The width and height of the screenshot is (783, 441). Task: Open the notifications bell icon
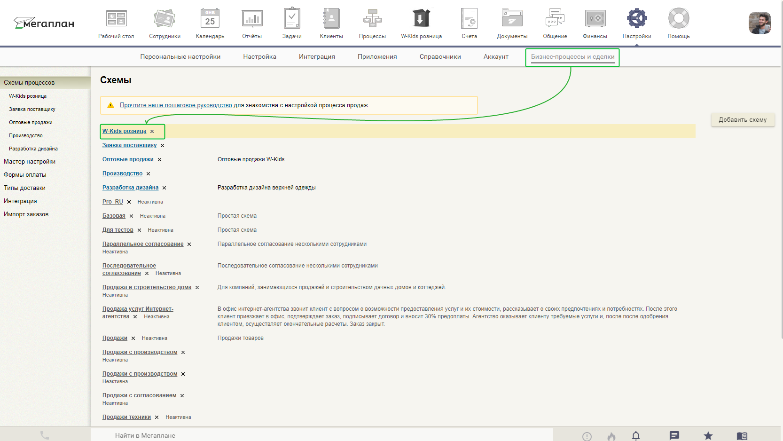636,436
